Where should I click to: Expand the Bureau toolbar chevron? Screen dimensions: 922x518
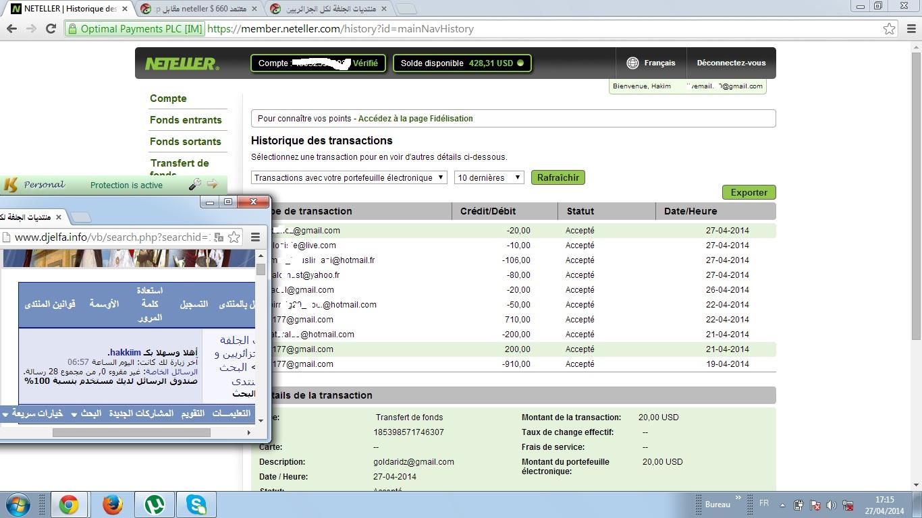pyautogui.click(x=738, y=498)
